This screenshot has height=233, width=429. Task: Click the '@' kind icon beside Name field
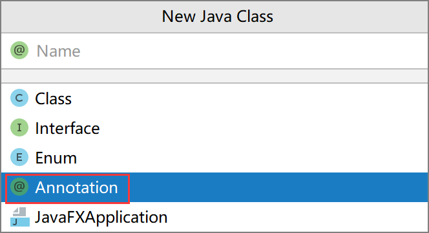click(19, 50)
